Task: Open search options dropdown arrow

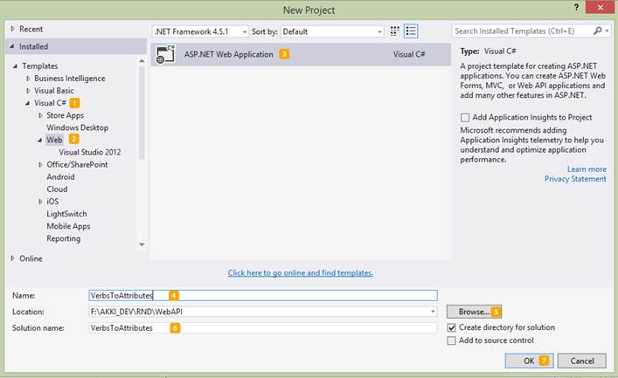Action: [607, 31]
